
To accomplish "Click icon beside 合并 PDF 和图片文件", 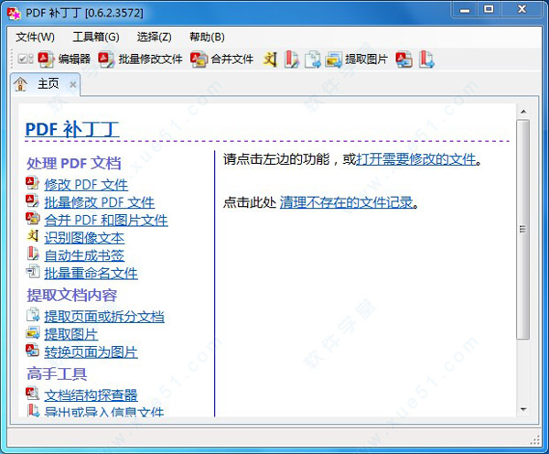I will 33,218.
